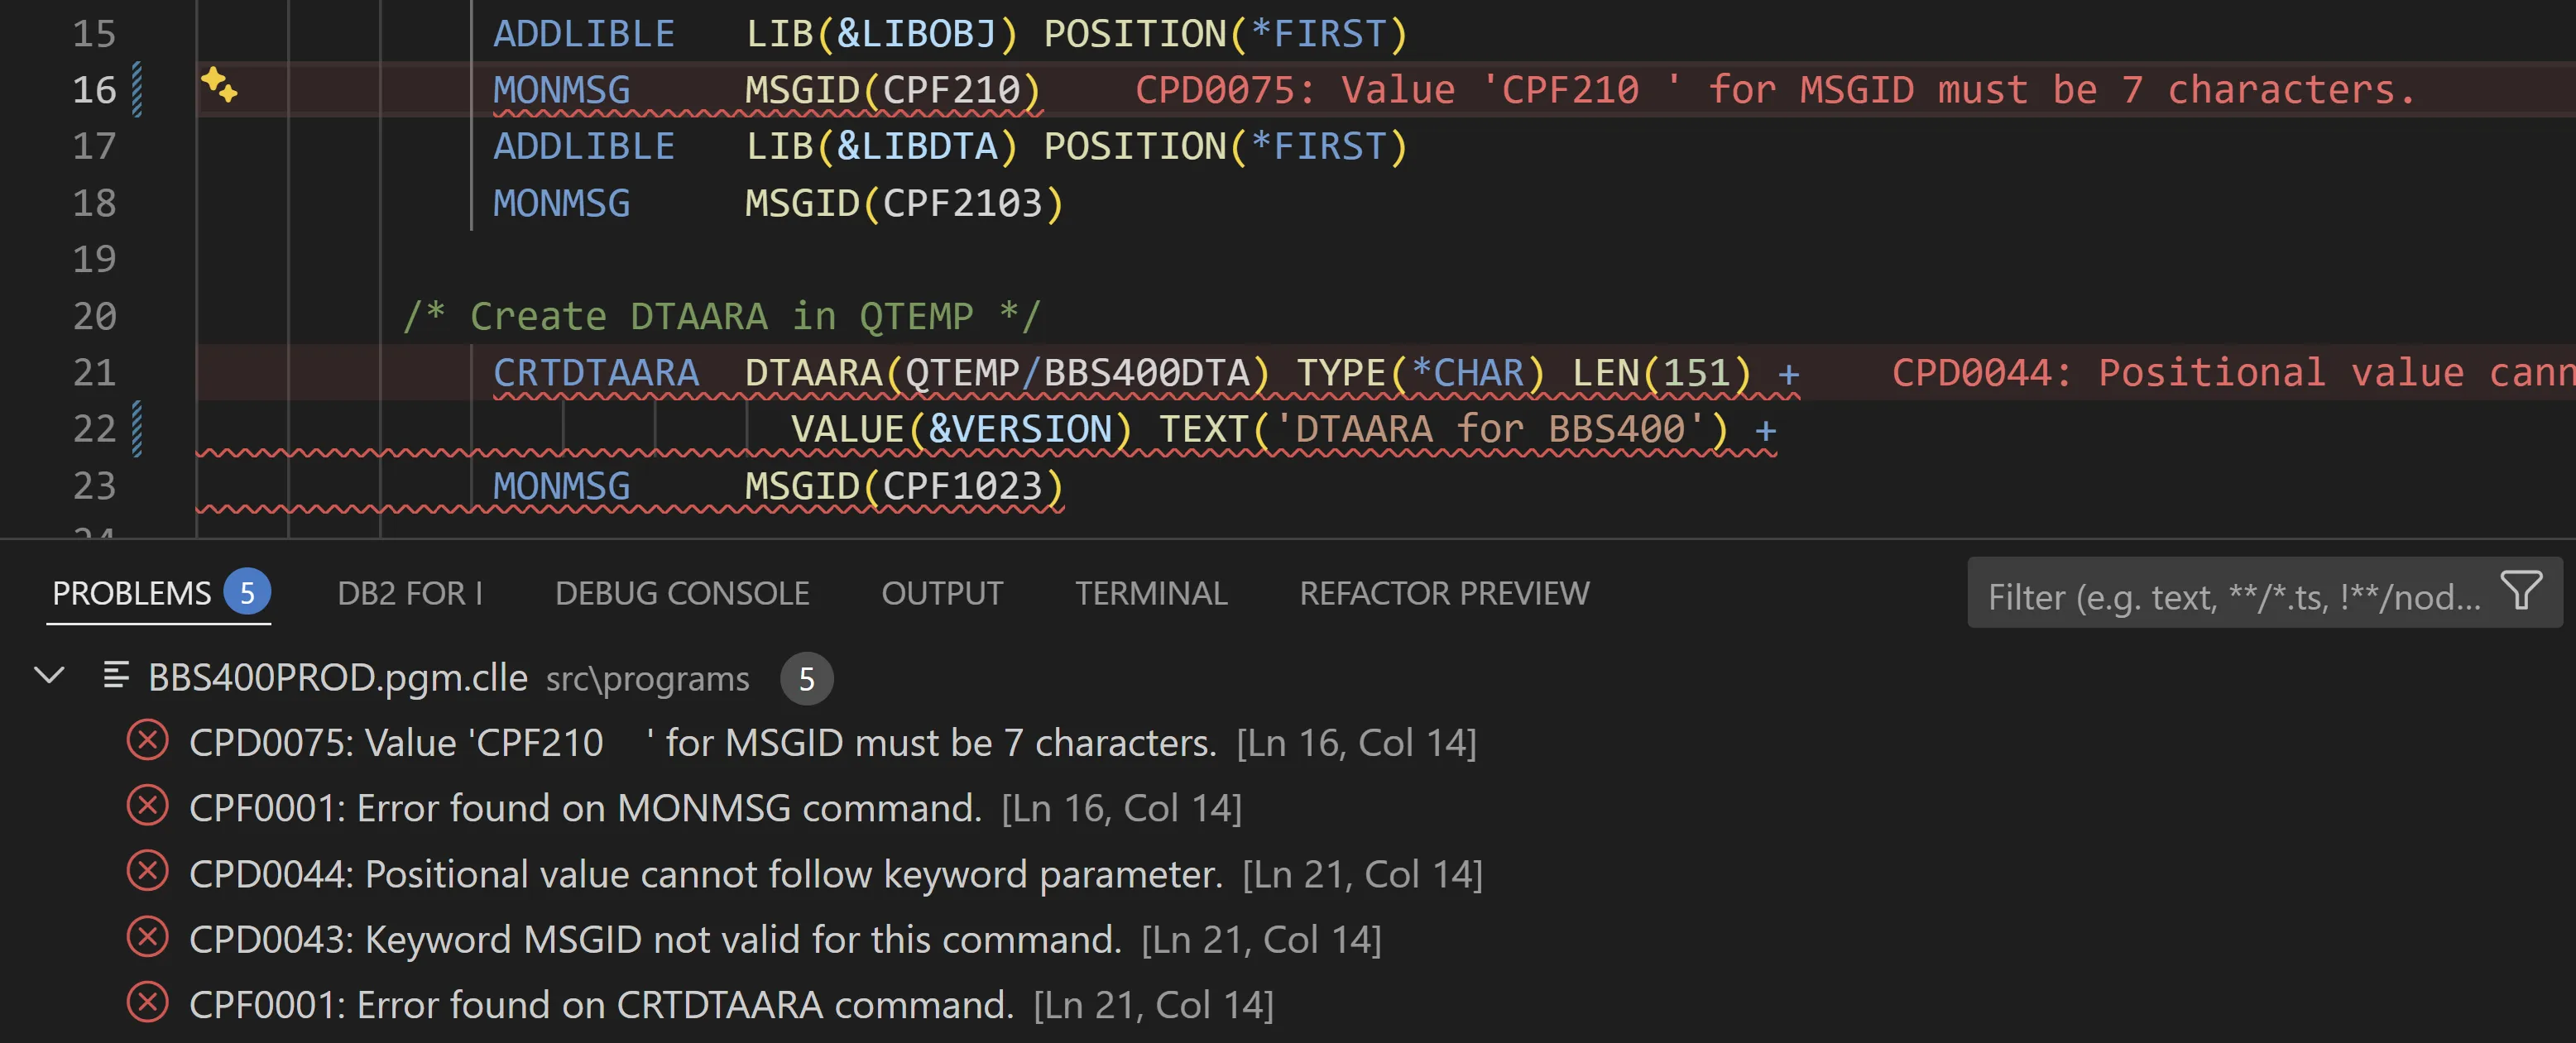Jump to the CPD0075 MSGID error entry
The image size is (2576, 1043).
coord(700,741)
